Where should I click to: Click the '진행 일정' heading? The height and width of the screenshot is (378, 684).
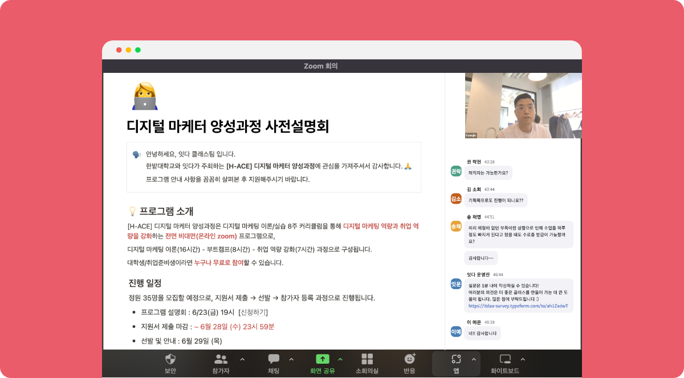[145, 283]
